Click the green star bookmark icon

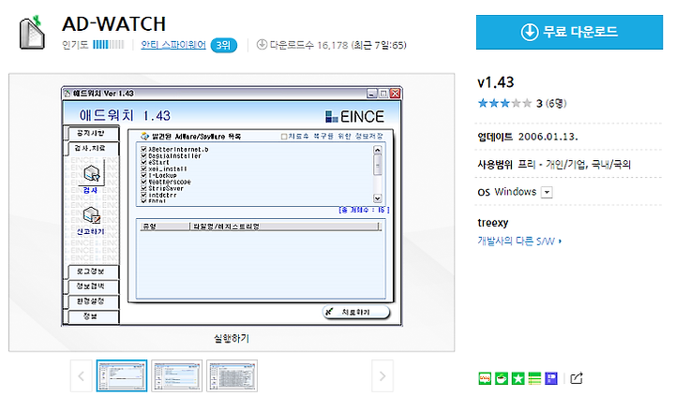point(517,378)
